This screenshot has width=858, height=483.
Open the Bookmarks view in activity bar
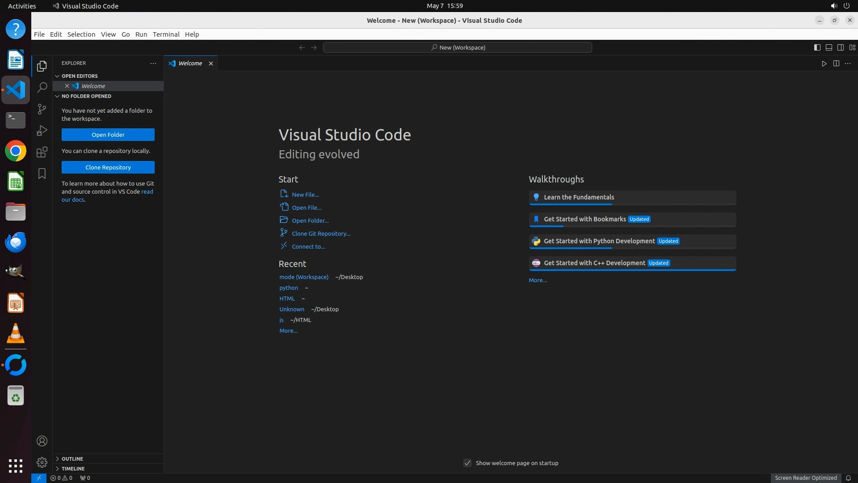pos(42,174)
